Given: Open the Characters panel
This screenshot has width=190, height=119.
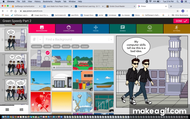Looking at the screenshot, I should tap(69, 29).
